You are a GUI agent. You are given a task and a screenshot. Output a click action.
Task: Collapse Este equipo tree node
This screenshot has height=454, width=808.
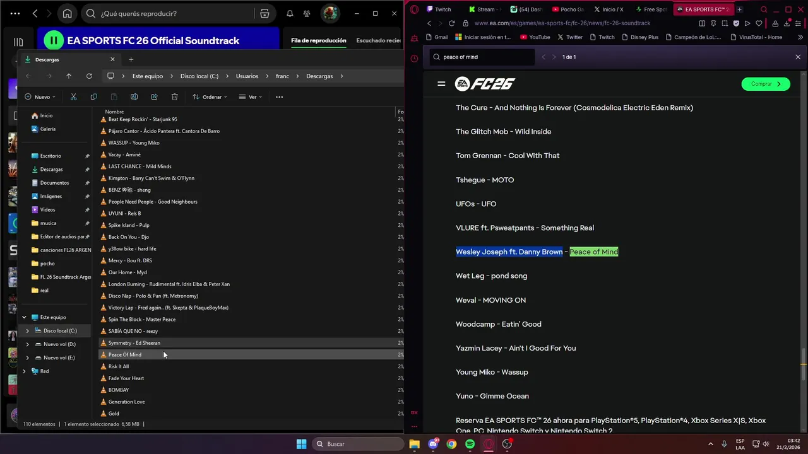tap(24, 317)
